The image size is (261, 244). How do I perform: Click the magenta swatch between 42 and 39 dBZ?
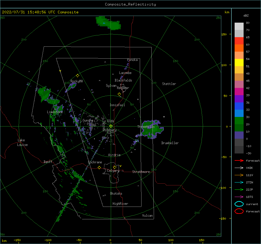pyautogui.click(x=239, y=92)
